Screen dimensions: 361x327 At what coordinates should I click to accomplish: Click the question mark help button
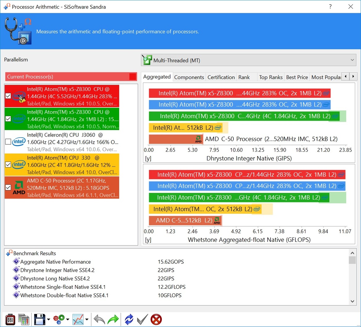tap(330, 6)
